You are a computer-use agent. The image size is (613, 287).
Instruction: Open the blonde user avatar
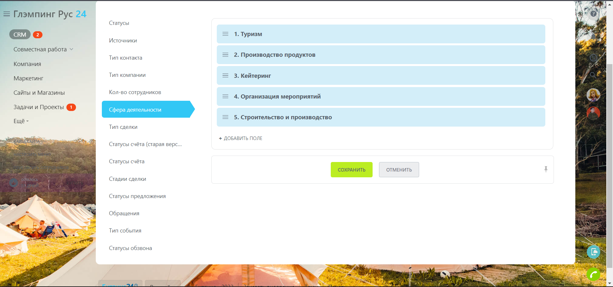(x=593, y=95)
